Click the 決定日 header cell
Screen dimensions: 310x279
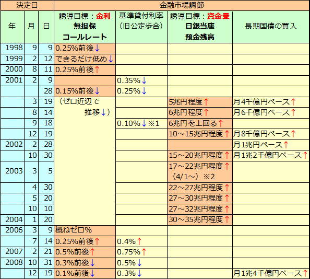(x=27, y=5)
